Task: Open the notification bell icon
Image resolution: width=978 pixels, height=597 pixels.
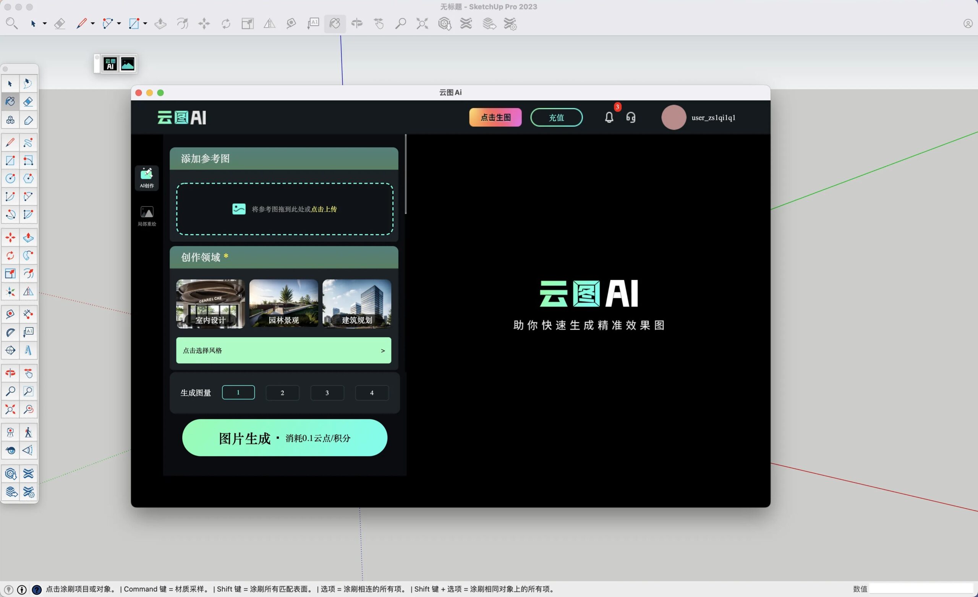Action: [609, 118]
